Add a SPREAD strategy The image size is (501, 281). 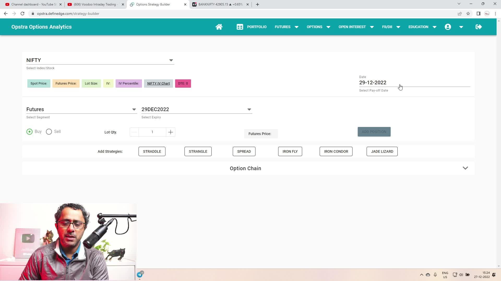tap(244, 151)
